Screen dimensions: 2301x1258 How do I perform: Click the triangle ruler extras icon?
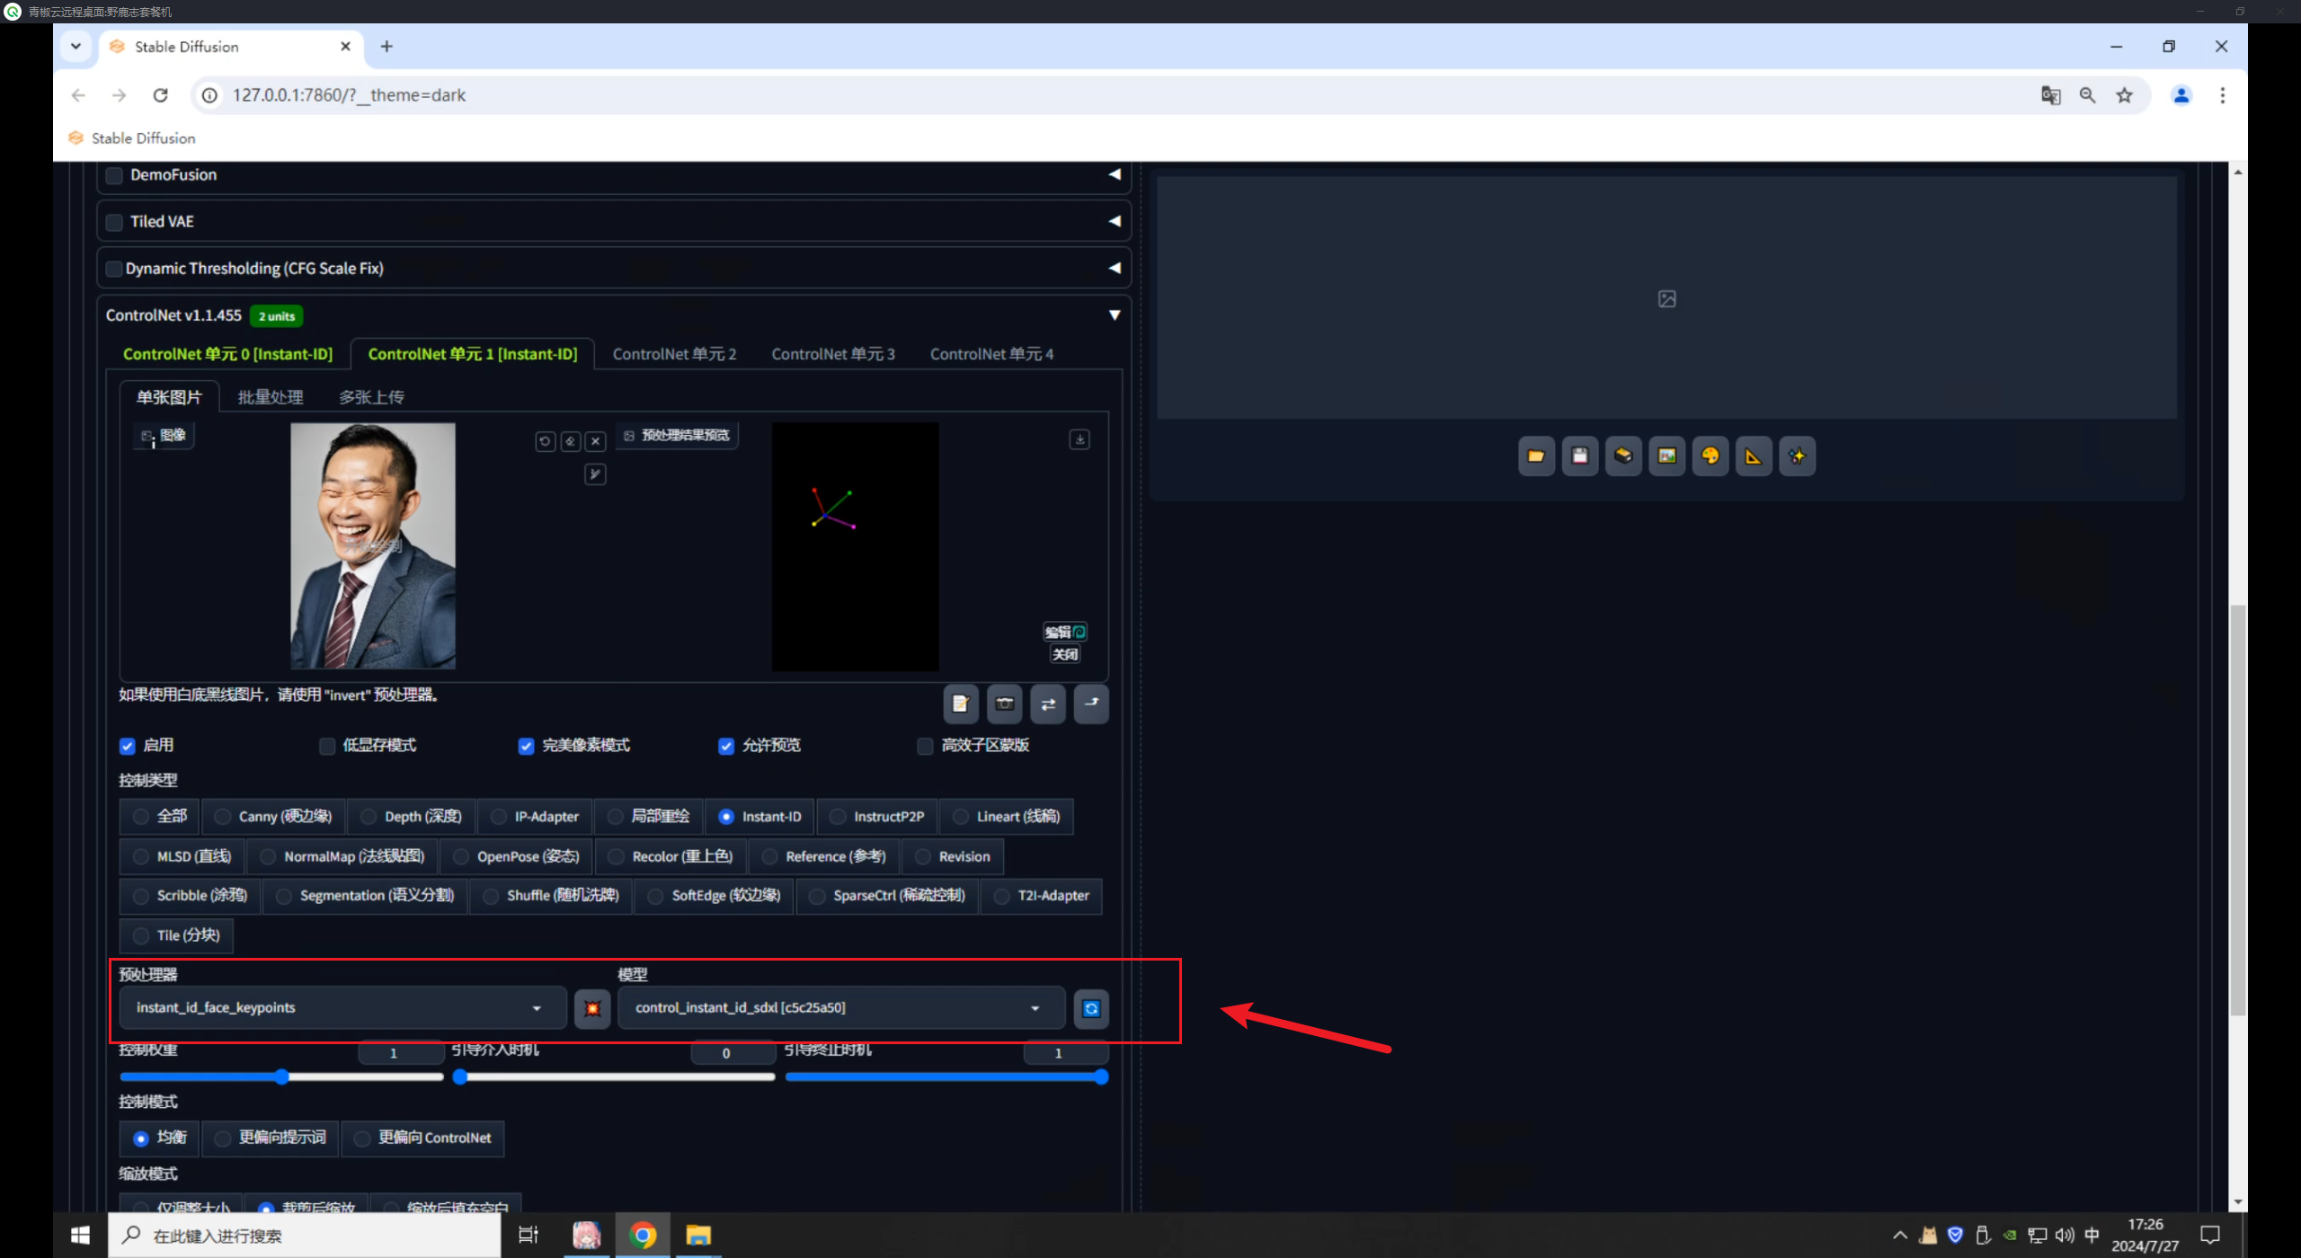coord(1754,456)
